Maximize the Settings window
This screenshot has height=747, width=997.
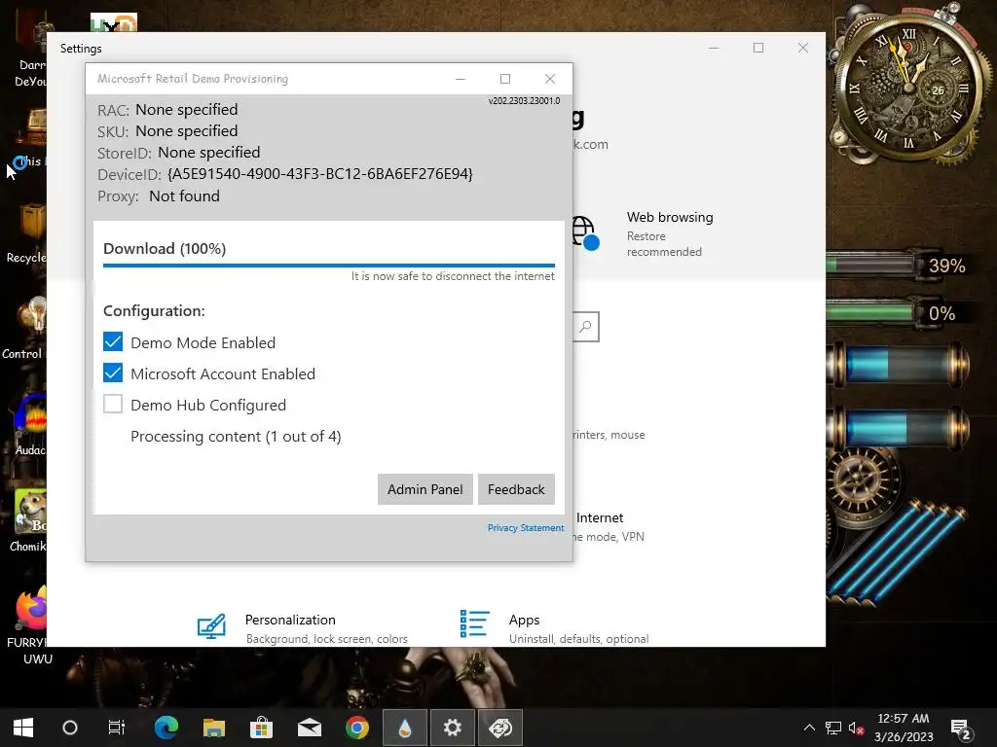pos(757,48)
